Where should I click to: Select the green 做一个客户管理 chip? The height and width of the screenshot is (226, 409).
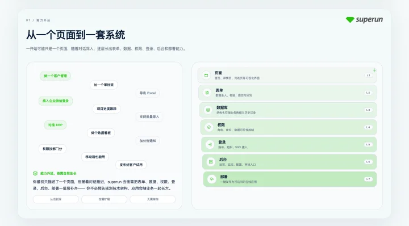click(55, 76)
